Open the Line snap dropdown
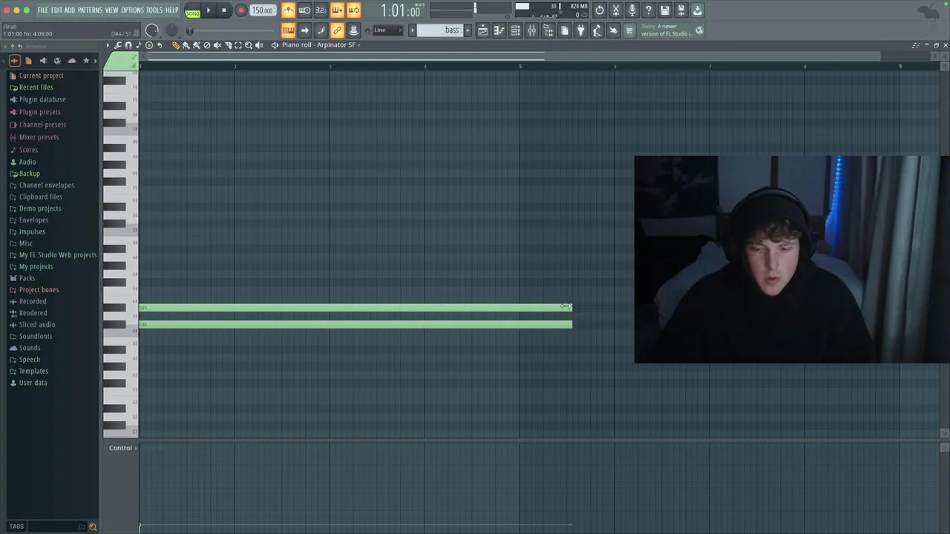950x534 pixels. tap(389, 30)
